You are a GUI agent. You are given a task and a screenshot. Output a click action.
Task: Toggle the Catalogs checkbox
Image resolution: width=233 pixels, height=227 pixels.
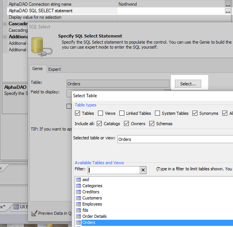tap(99, 124)
